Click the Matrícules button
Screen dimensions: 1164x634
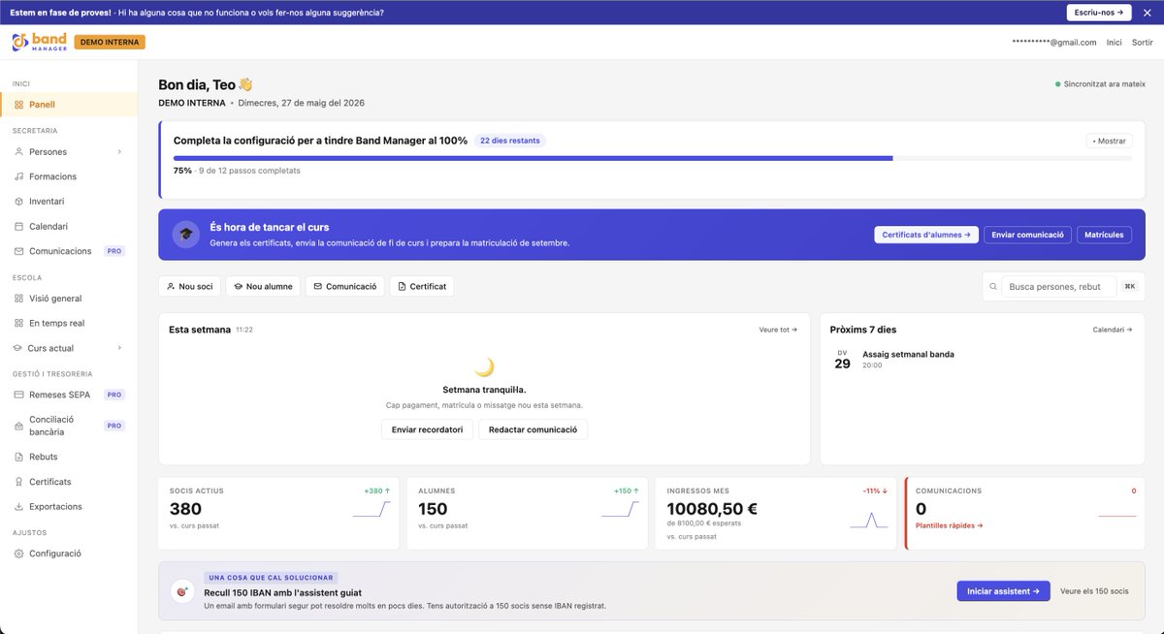click(x=1104, y=235)
